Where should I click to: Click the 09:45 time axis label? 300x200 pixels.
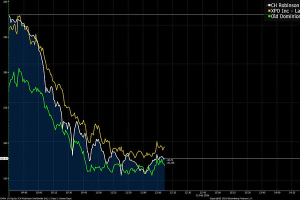coord(24,192)
